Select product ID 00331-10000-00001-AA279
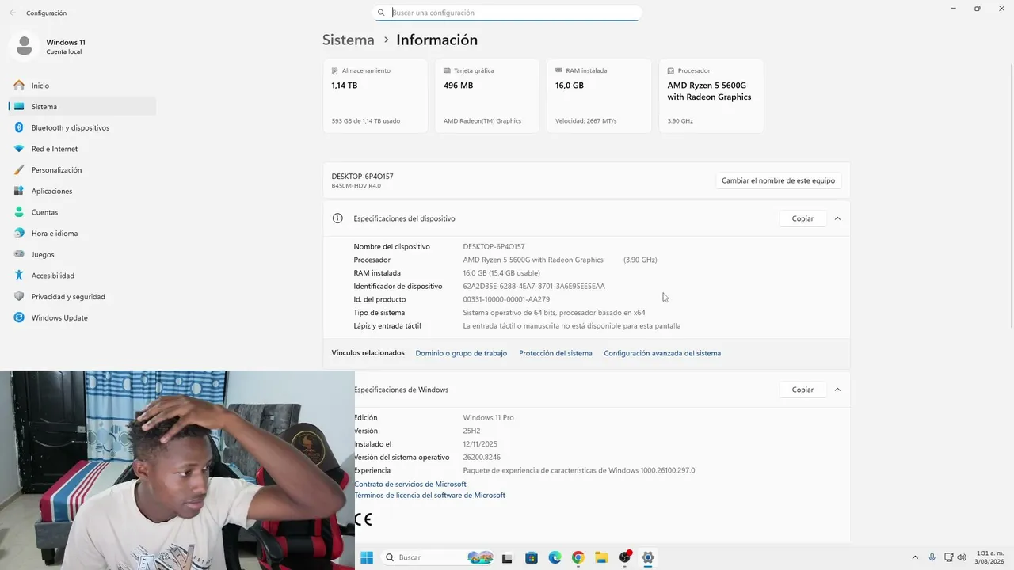 (x=506, y=299)
